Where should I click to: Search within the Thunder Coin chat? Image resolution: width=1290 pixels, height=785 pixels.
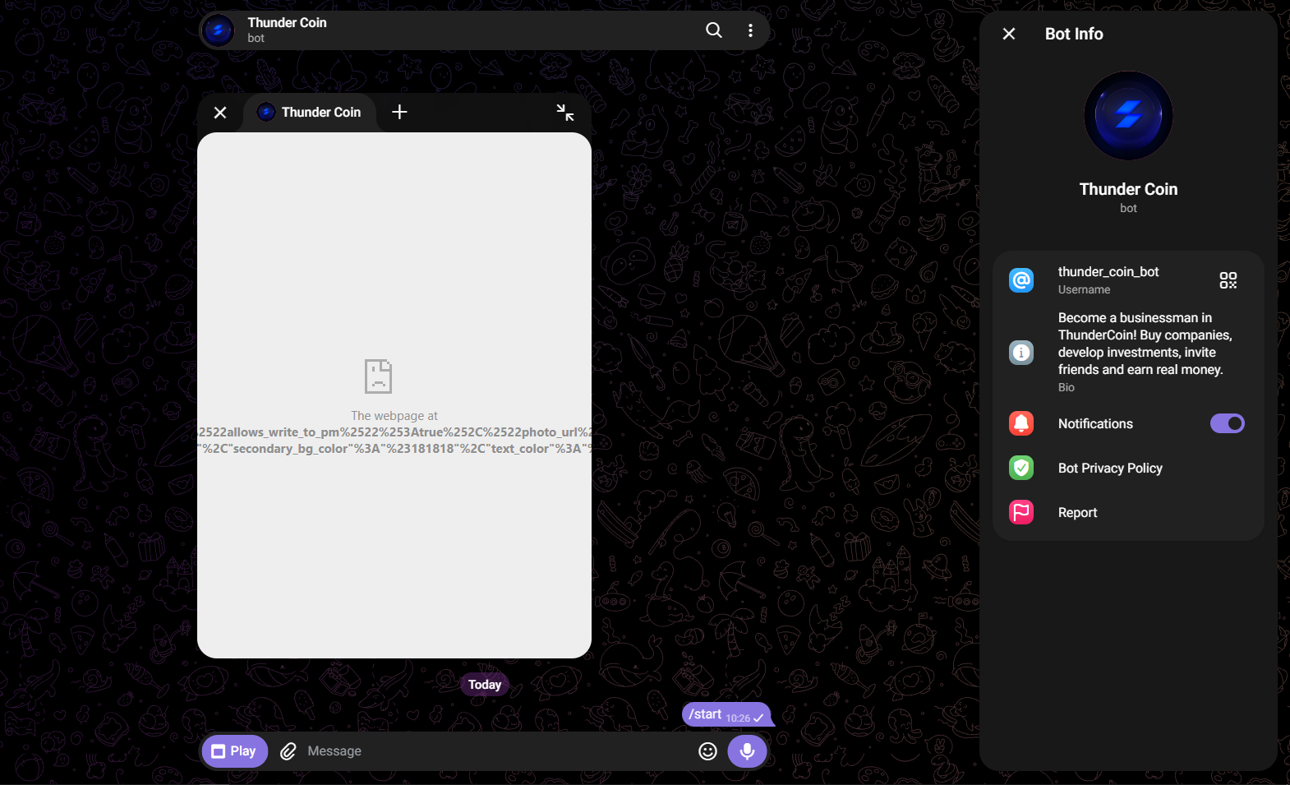[714, 30]
